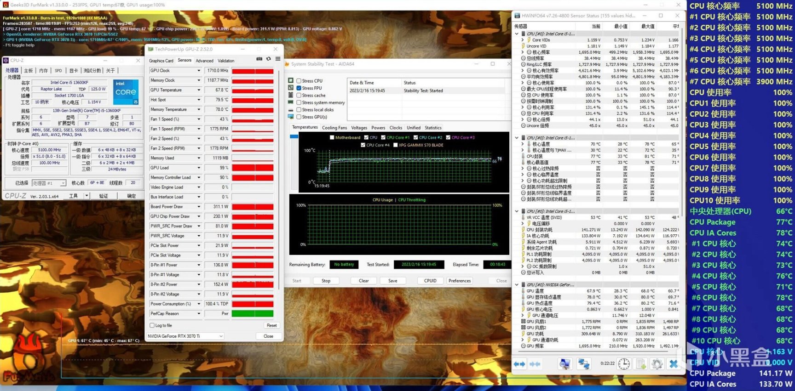
Task: Enable the Stress CPU checkbox
Action: [299, 81]
